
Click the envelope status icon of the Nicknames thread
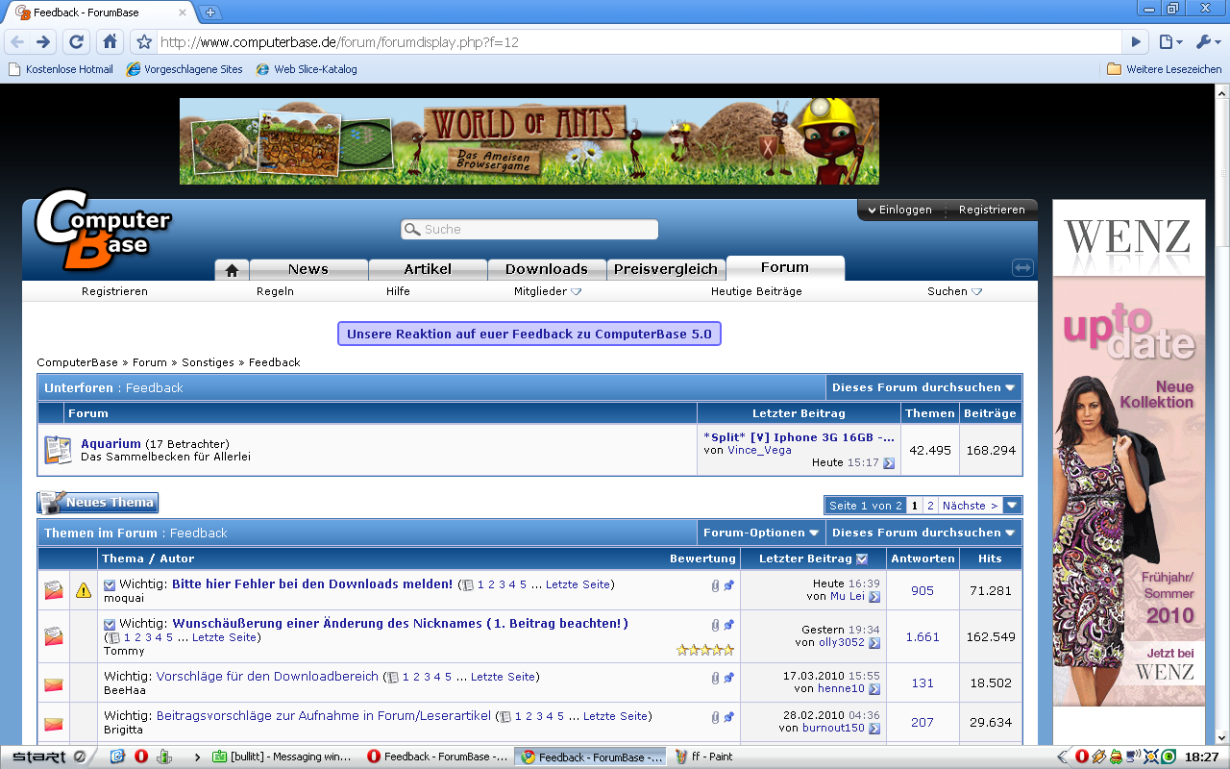(x=54, y=636)
